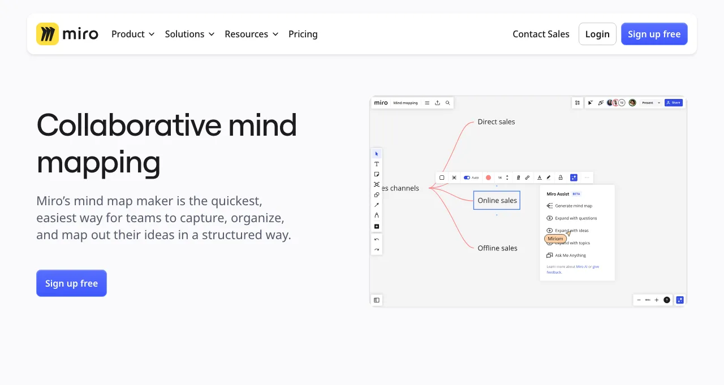Click the BETA badge beside Miro Assist
The image size is (724, 385).
[x=576, y=194]
